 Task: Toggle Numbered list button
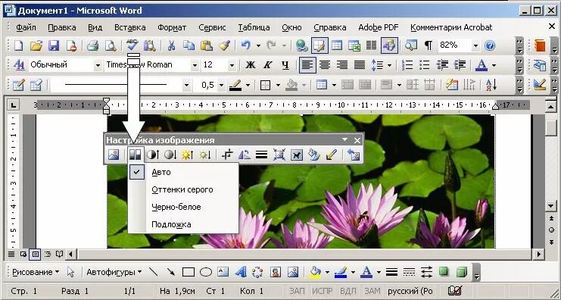point(407,65)
